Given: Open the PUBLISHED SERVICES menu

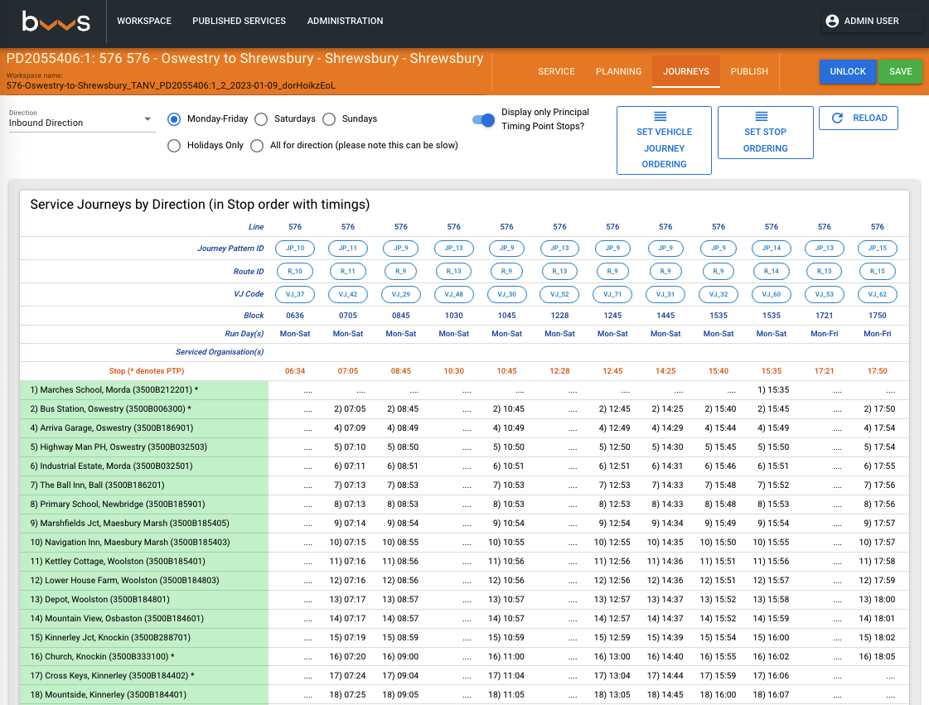Looking at the screenshot, I should (239, 21).
